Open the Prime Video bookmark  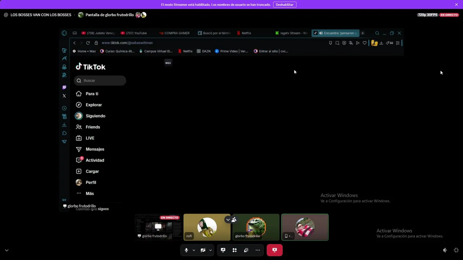(x=231, y=51)
